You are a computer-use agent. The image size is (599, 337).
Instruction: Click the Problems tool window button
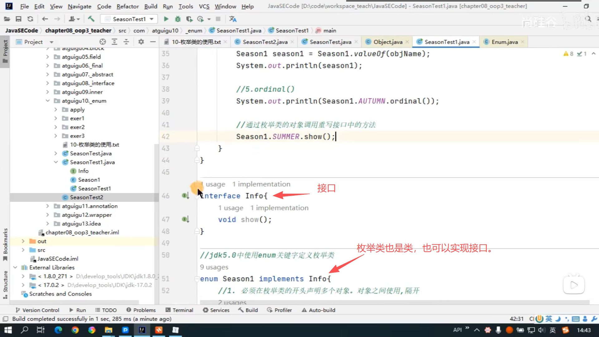tap(141, 310)
